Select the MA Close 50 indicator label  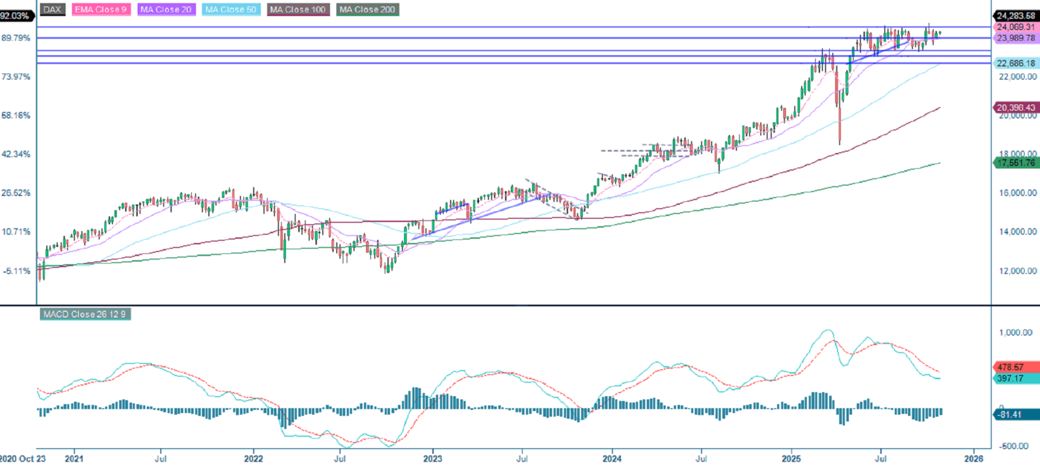pos(231,10)
